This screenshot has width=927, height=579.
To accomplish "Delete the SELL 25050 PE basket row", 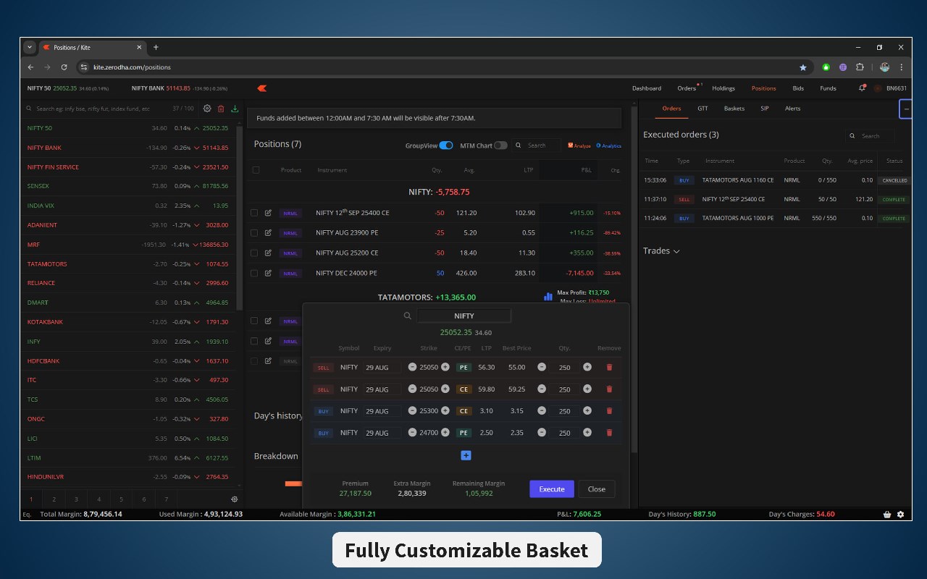I will point(609,368).
